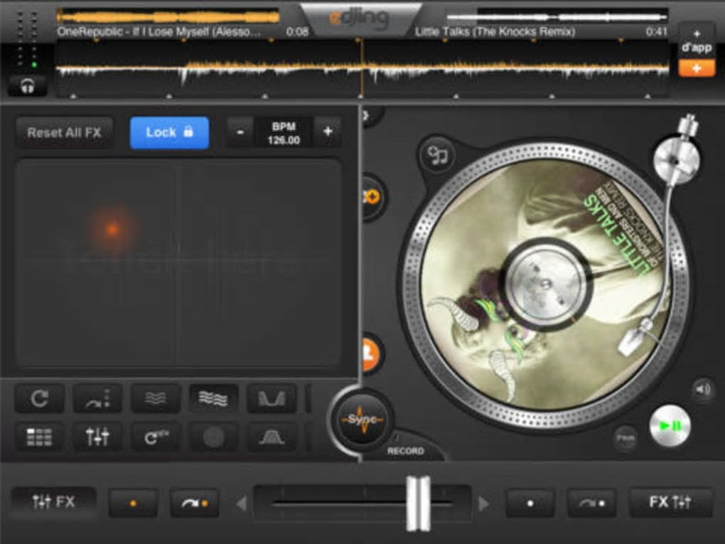
Task: Open FX panel for right deck
Action: (670, 502)
